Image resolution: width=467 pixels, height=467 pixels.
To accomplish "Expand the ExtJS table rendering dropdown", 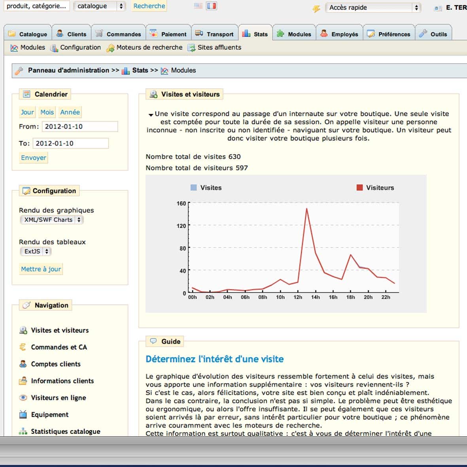I will point(36,251).
